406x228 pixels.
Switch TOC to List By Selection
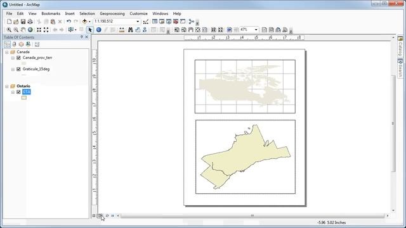pyautogui.click(x=28, y=44)
